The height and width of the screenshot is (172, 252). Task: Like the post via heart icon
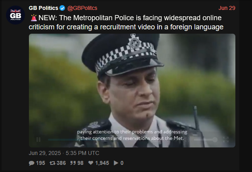click(x=91, y=163)
